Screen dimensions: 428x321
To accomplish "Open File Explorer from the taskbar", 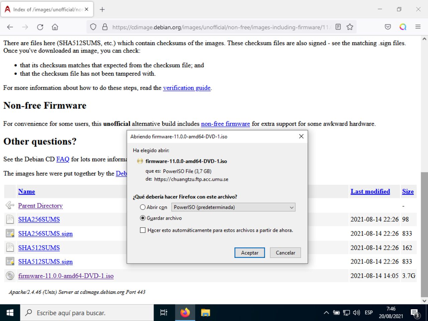I will tap(205, 313).
